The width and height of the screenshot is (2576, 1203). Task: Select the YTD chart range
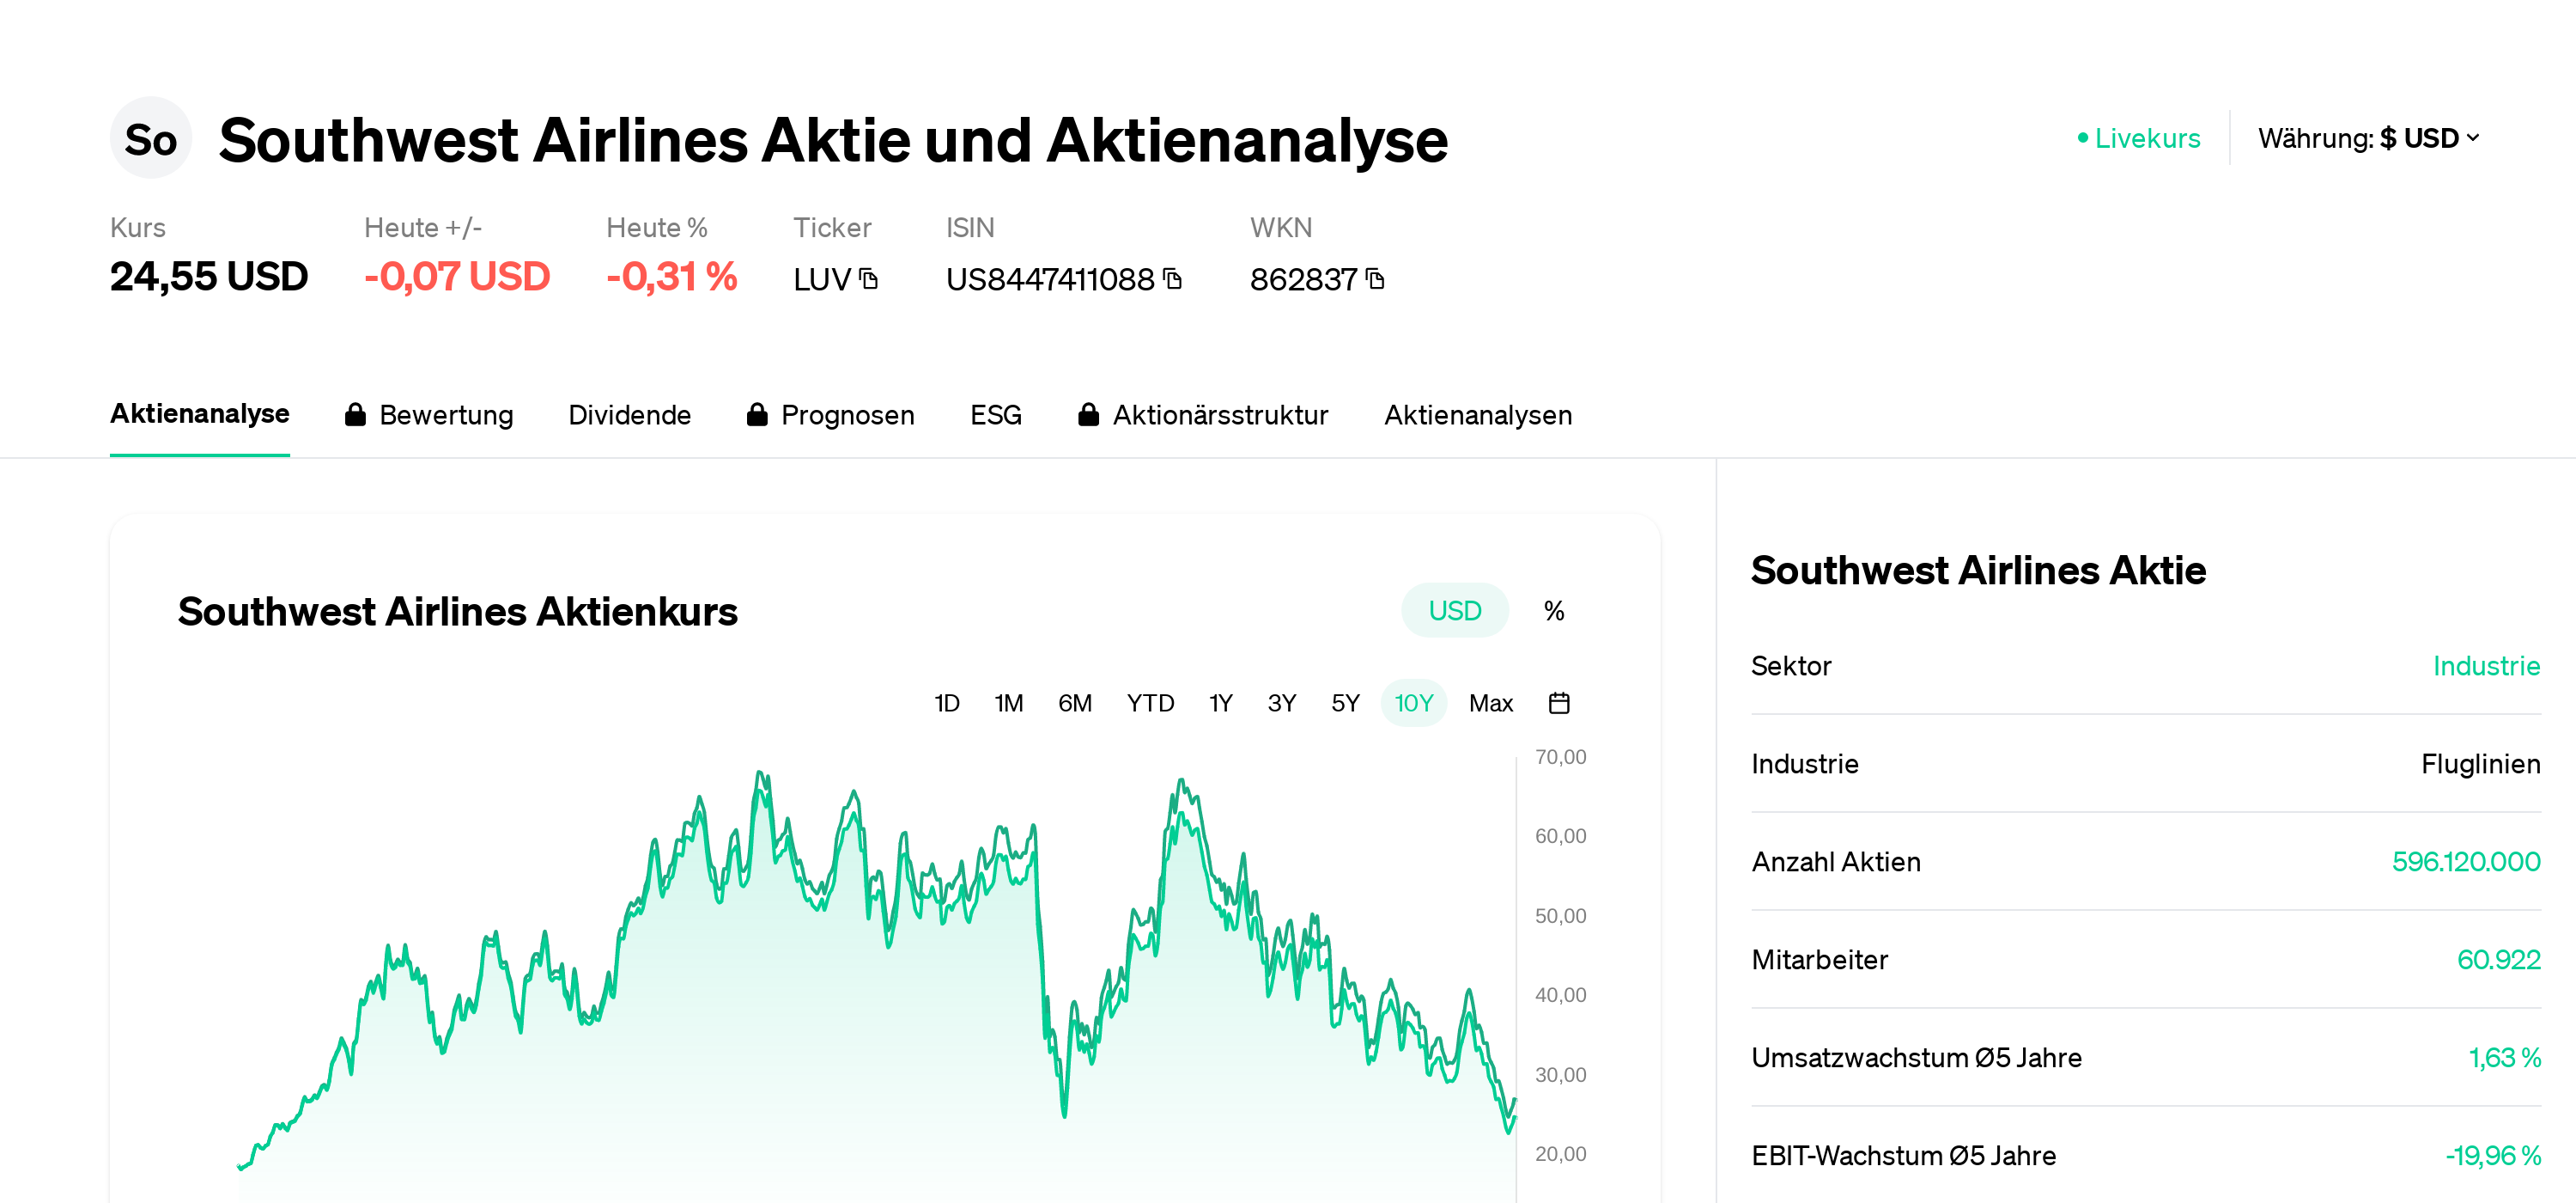(x=1150, y=703)
